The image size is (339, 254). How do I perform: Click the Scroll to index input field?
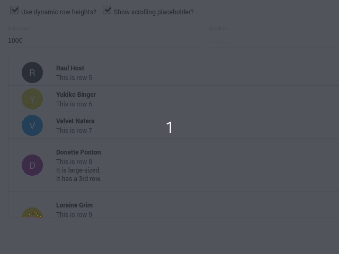pyautogui.click(x=273, y=40)
